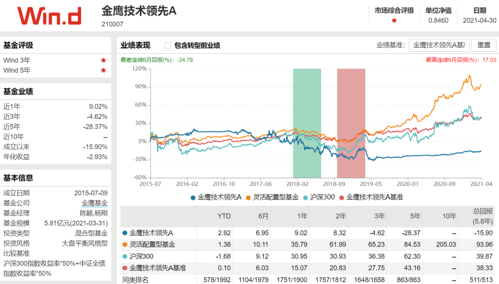Open the 金鹰基金 company link
This screenshot has height=284, width=499.
pos(95,203)
